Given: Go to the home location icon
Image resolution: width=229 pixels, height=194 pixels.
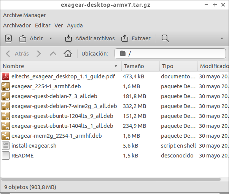Looking at the screenshot, I should pyautogui.click(x=68, y=53).
